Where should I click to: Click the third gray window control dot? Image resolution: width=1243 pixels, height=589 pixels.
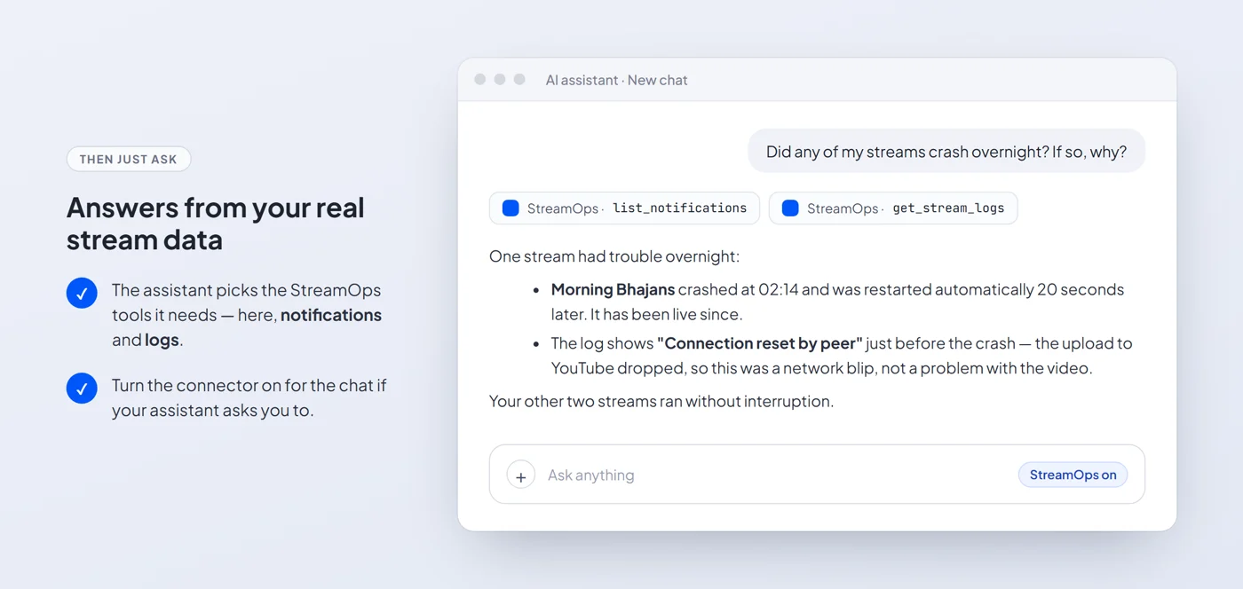pyautogui.click(x=520, y=79)
